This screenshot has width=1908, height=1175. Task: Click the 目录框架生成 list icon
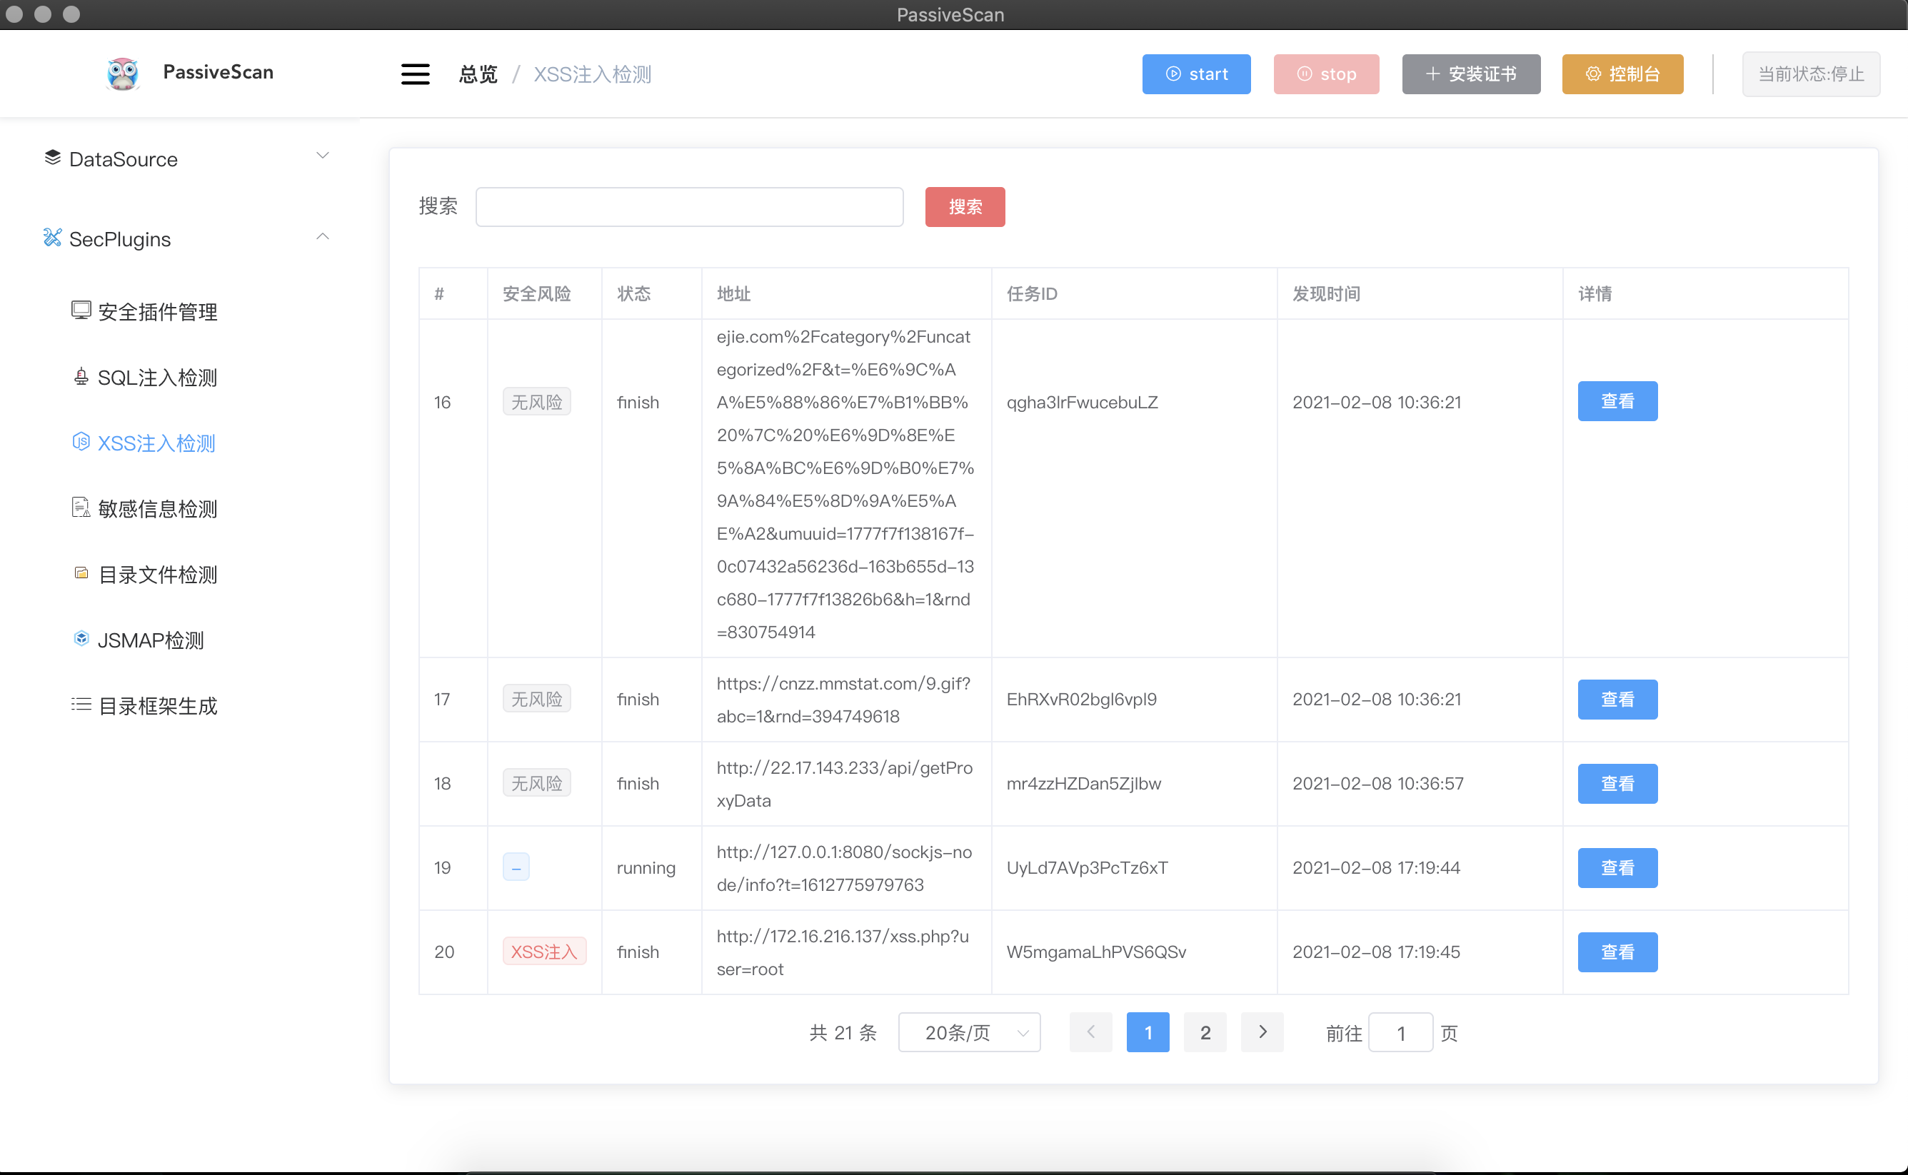[x=81, y=705]
